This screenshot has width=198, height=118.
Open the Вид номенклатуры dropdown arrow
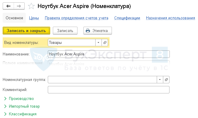pyautogui.click(x=98, y=43)
